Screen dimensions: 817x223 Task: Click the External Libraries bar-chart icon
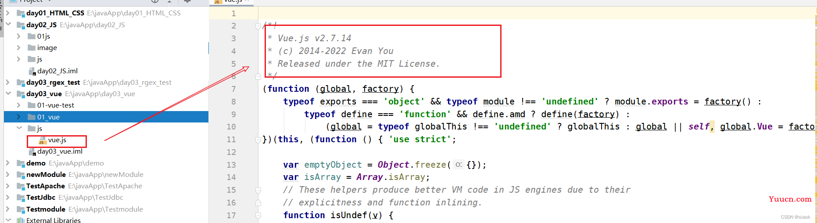(21, 220)
